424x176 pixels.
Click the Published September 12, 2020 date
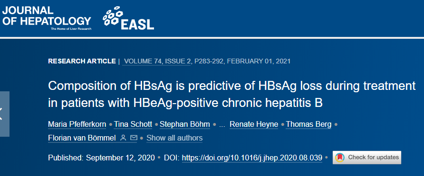101,158
